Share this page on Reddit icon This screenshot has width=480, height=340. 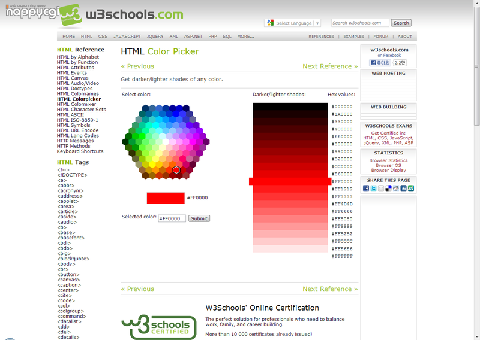coord(396,188)
